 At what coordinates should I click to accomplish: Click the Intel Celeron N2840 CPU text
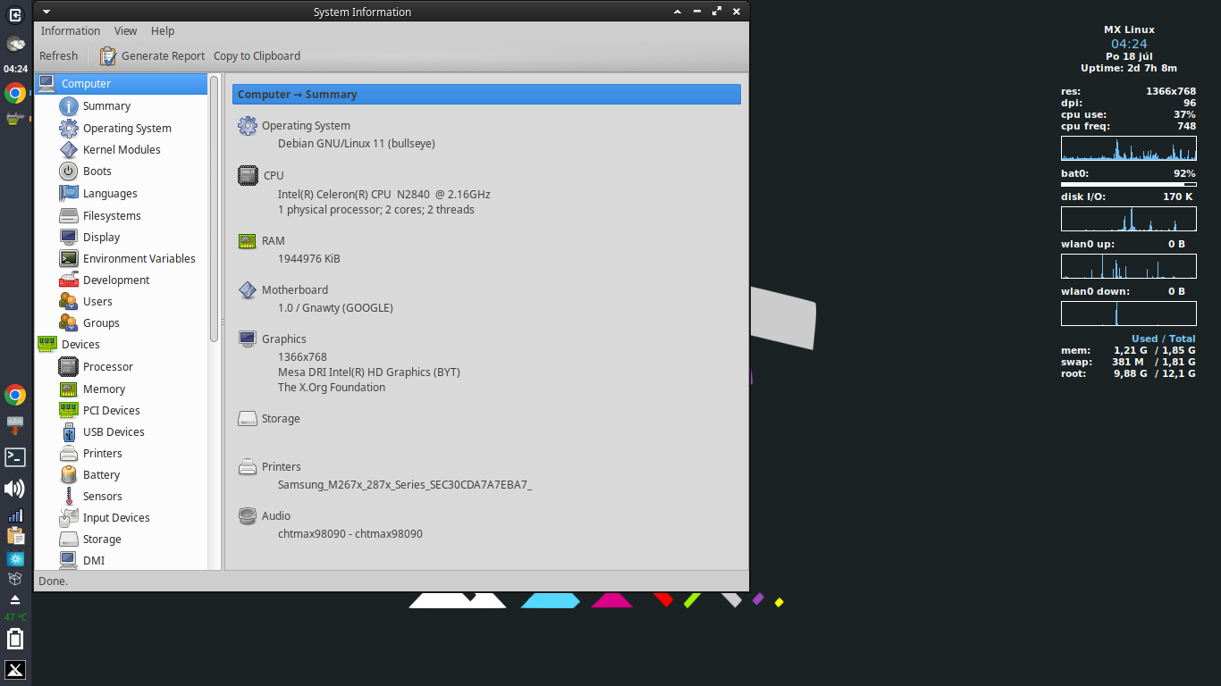384,194
